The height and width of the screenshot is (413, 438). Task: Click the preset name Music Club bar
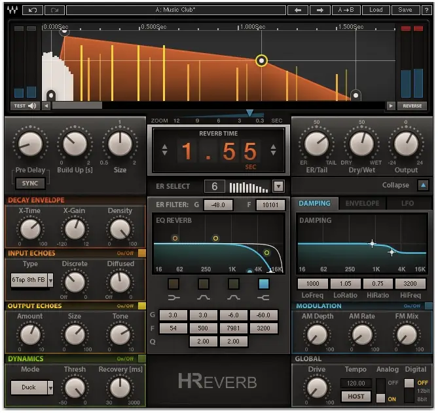coord(176,10)
